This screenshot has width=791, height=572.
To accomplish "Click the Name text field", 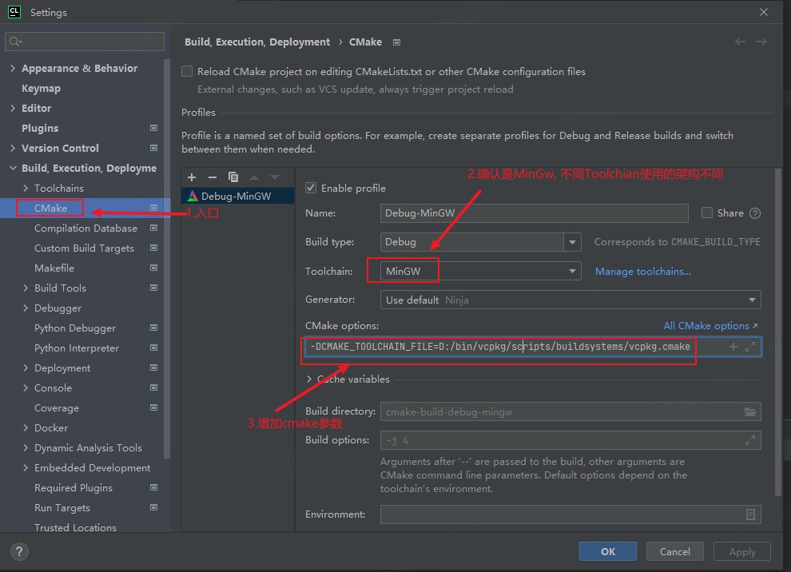I will pos(534,213).
